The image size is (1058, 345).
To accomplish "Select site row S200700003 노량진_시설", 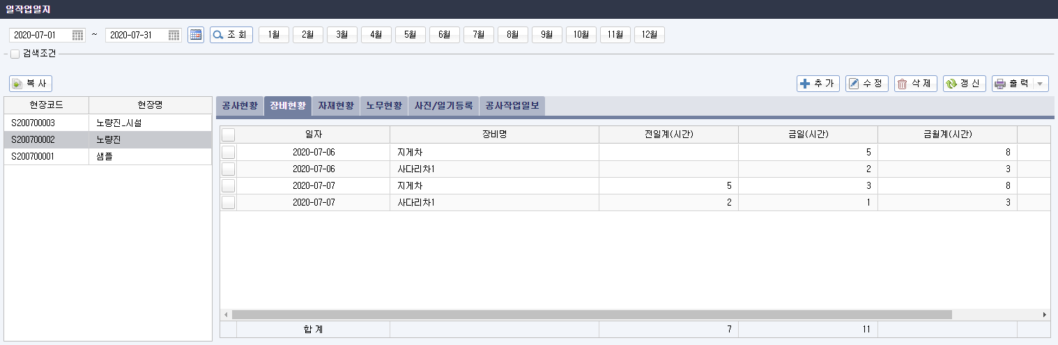I will point(108,123).
